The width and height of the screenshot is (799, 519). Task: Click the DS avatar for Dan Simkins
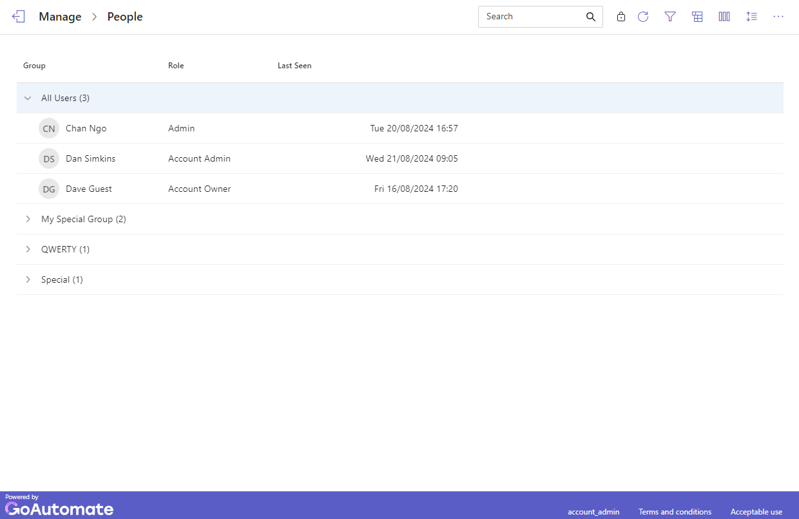tap(49, 158)
